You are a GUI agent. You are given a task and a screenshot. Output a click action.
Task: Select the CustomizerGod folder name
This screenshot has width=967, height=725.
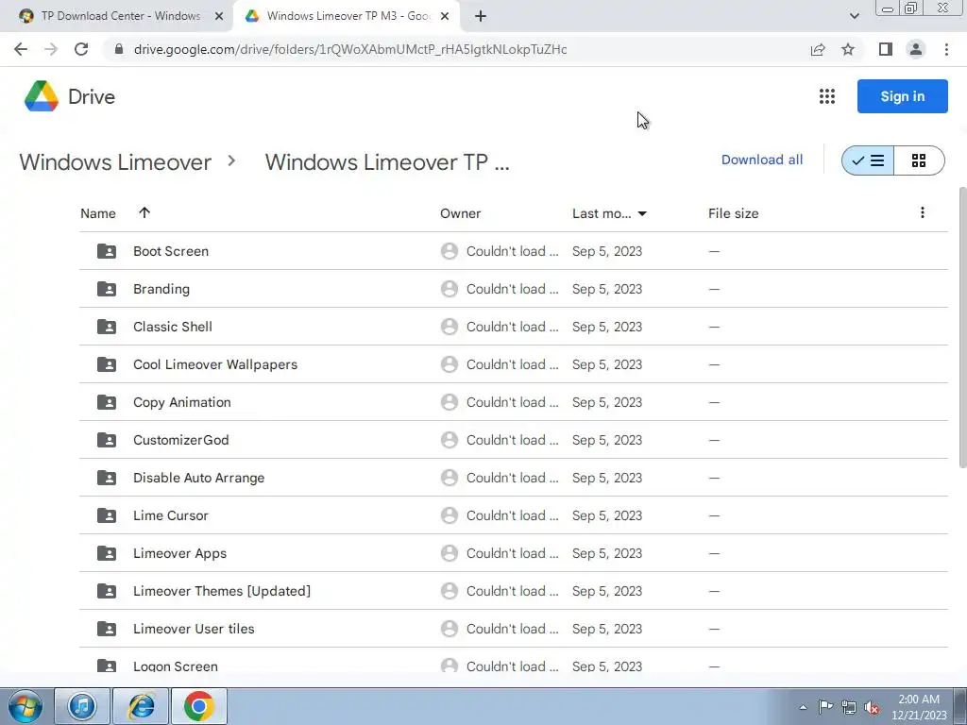pos(180,440)
